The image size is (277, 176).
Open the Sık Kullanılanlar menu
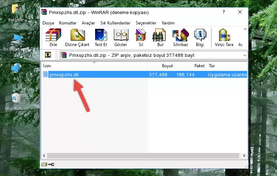(115, 23)
